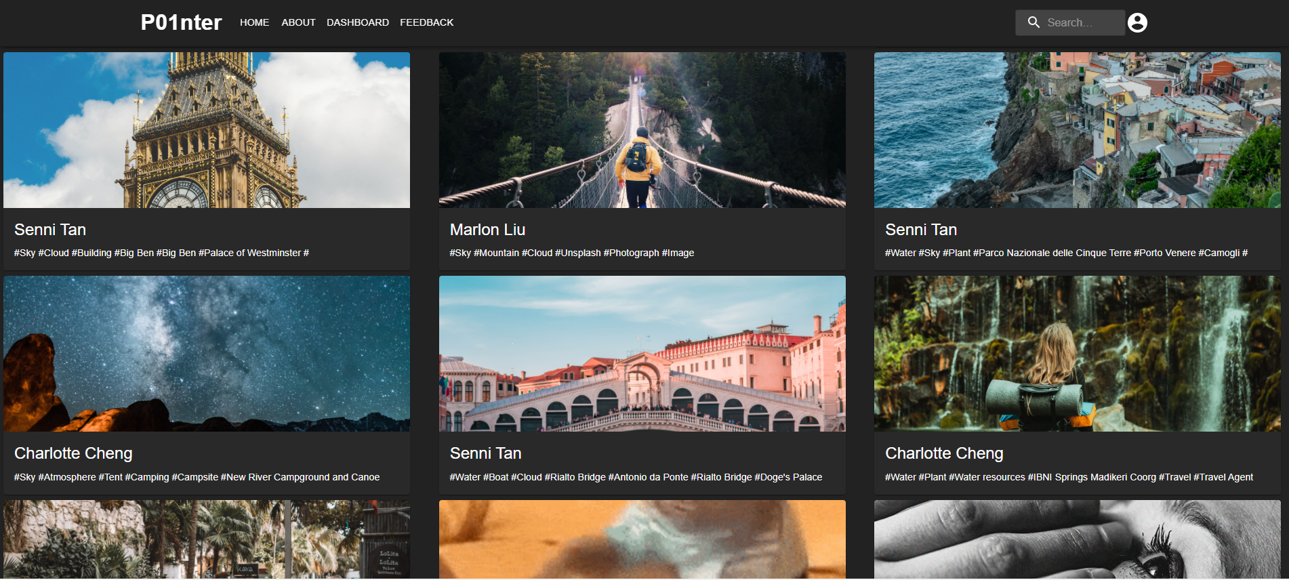Screen dimensions: 1289x580
Task: Open the Rialto Bridge photo
Action: click(x=642, y=354)
